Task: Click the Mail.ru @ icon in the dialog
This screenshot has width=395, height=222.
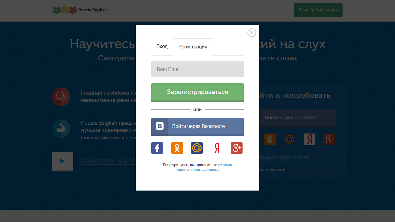Action: point(197,148)
